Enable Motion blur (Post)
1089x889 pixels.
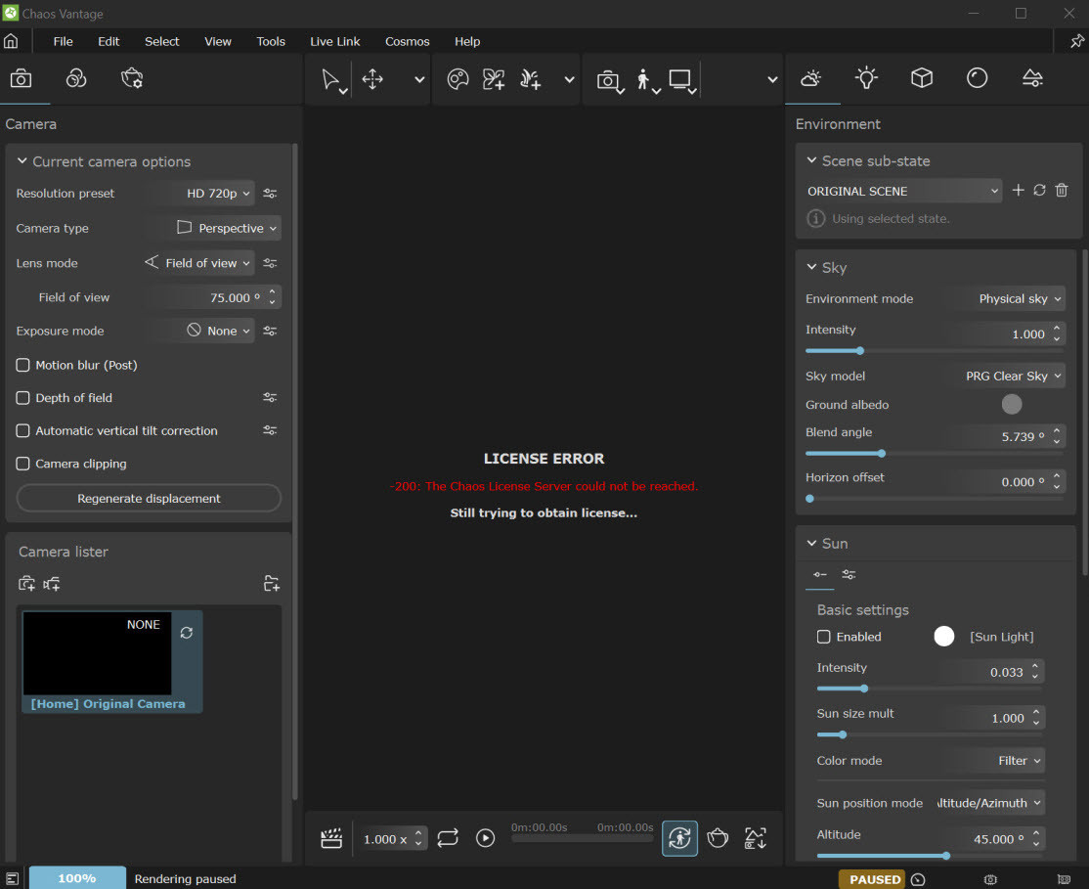pos(22,365)
